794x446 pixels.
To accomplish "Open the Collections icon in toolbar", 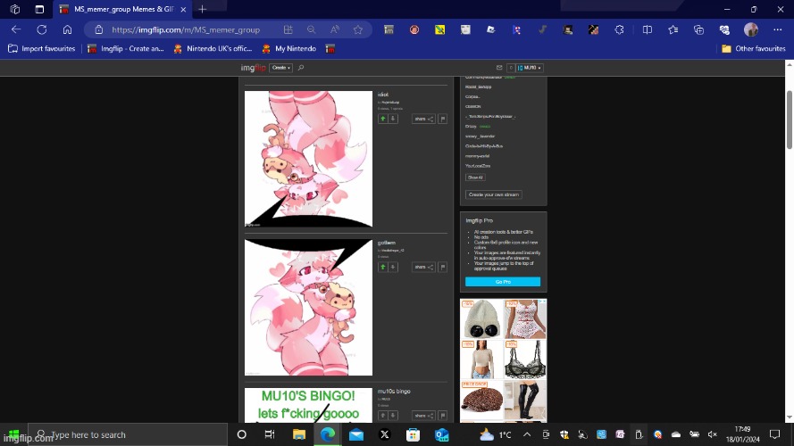I will click(x=698, y=29).
